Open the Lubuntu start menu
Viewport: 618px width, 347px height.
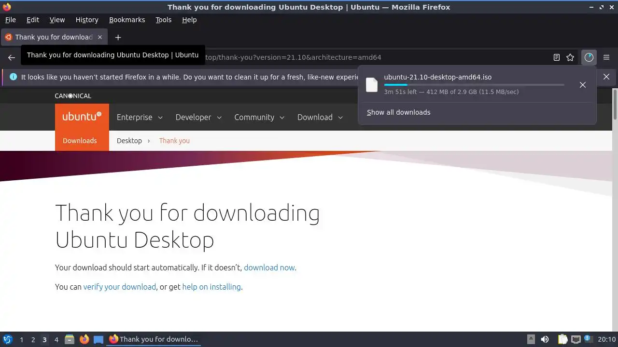[8, 339]
